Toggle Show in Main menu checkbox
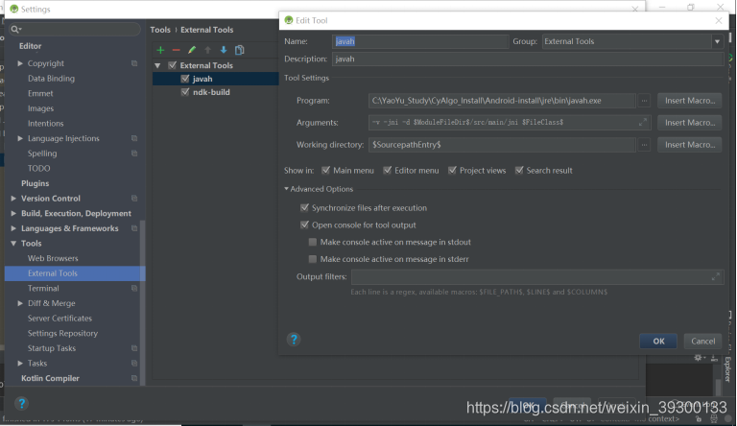This screenshot has height=426, width=737. click(325, 170)
